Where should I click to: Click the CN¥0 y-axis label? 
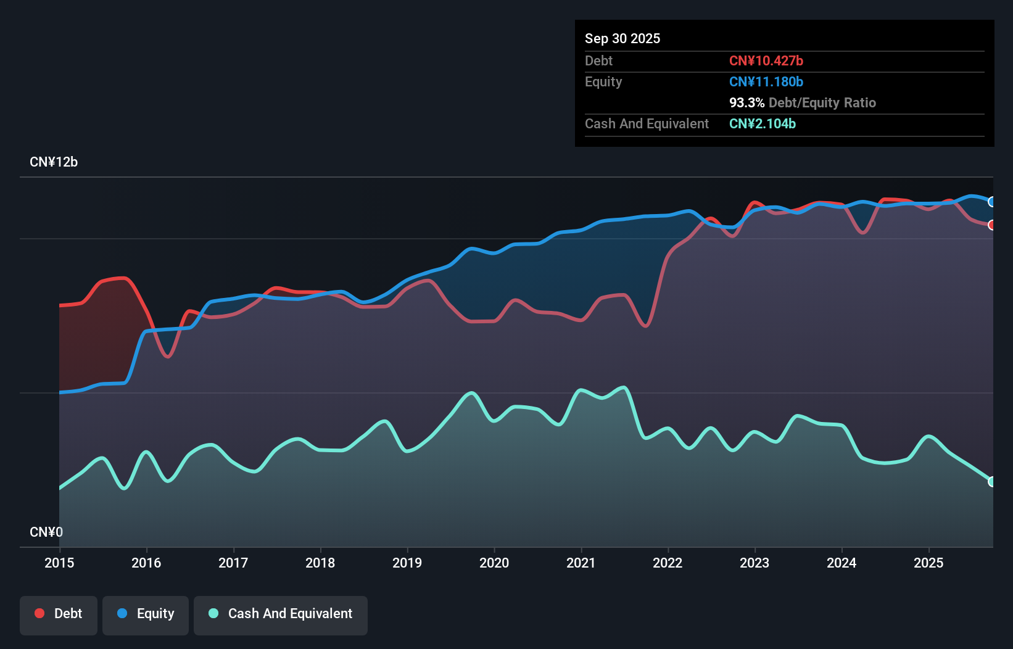click(x=46, y=532)
